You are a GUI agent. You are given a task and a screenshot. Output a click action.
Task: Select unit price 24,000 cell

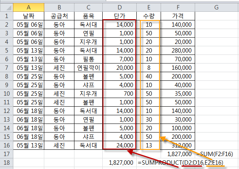119,145
